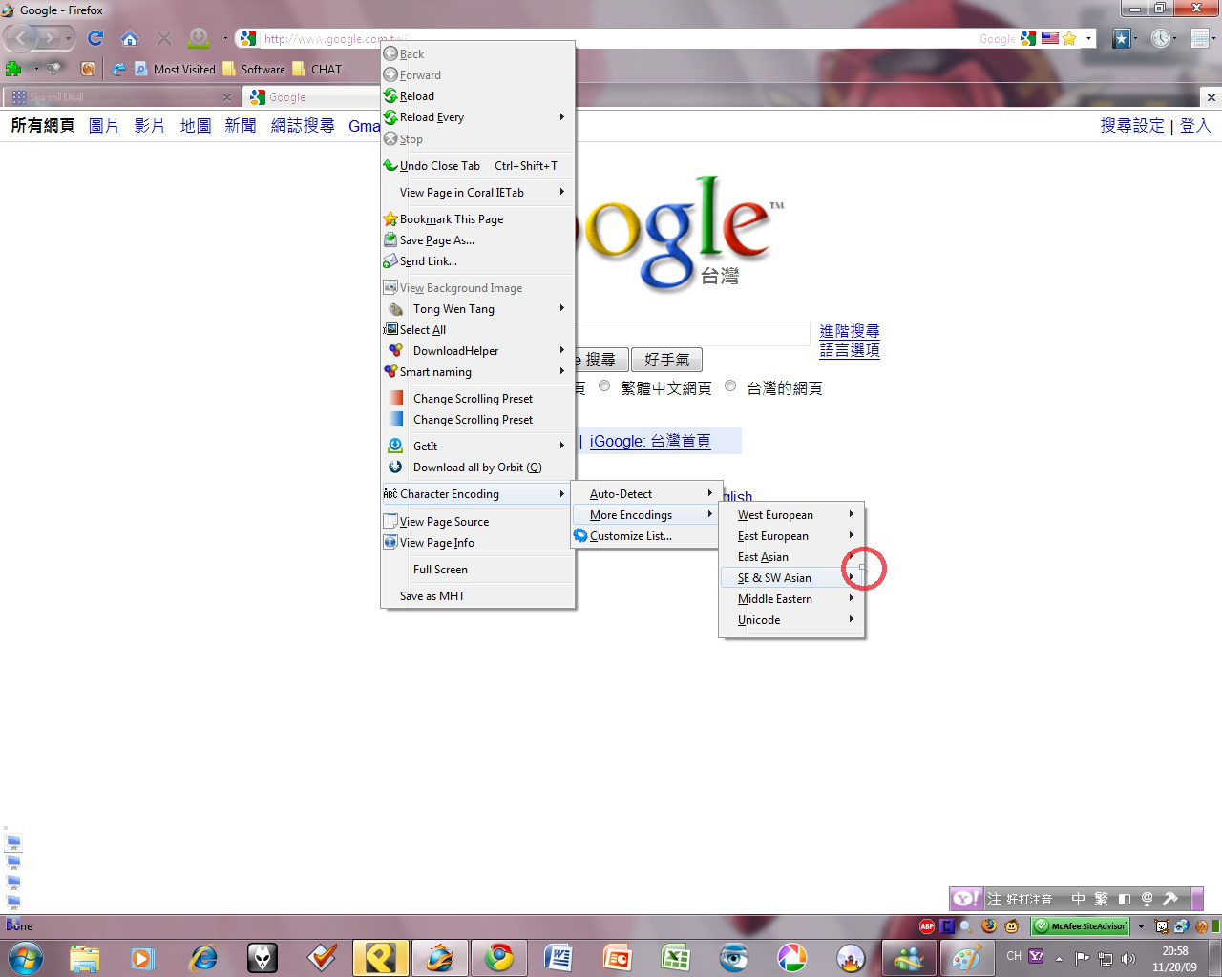Screen dimensions: 1222x977
Task: Expand the Middle Eastern encodings arrow
Action: pyautogui.click(x=852, y=598)
